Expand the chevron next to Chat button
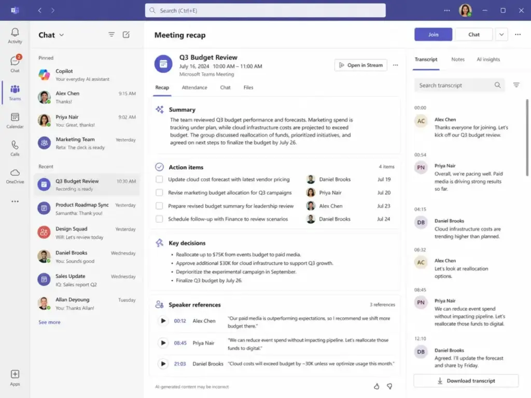Screen dimensions: 531x398 (501, 35)
